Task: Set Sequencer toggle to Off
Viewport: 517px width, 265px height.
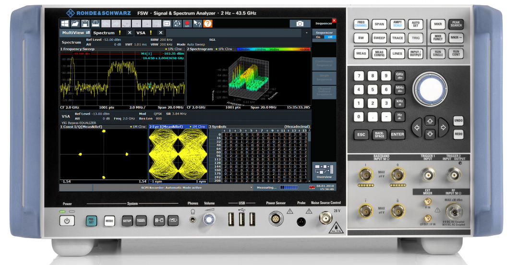Action: (329, 37)
